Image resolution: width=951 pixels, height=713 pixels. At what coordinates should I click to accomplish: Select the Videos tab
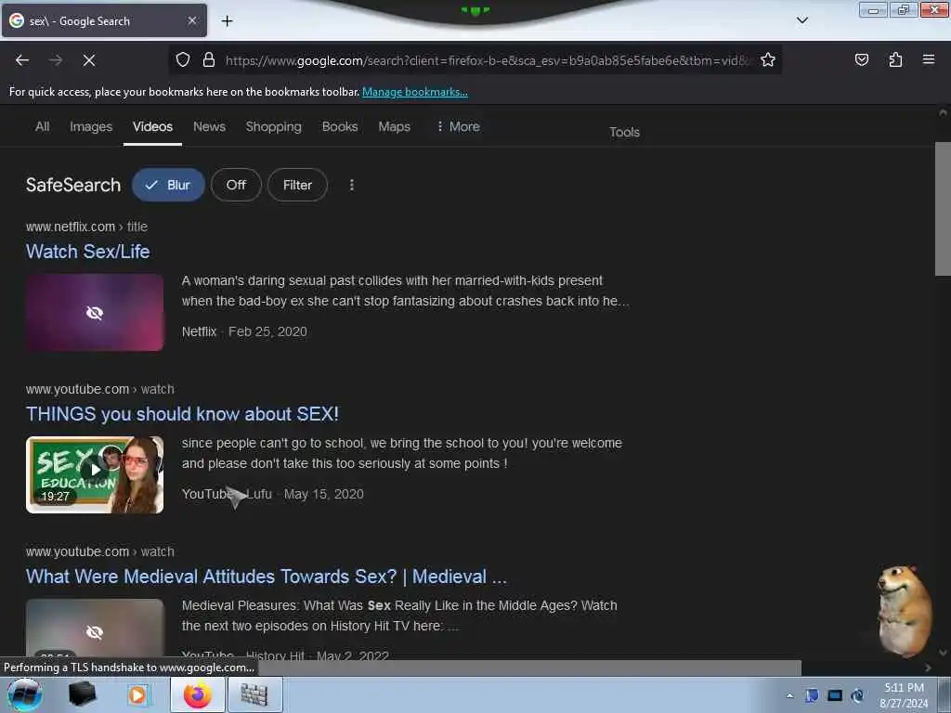pyautogui.click(x=153, y=126)
